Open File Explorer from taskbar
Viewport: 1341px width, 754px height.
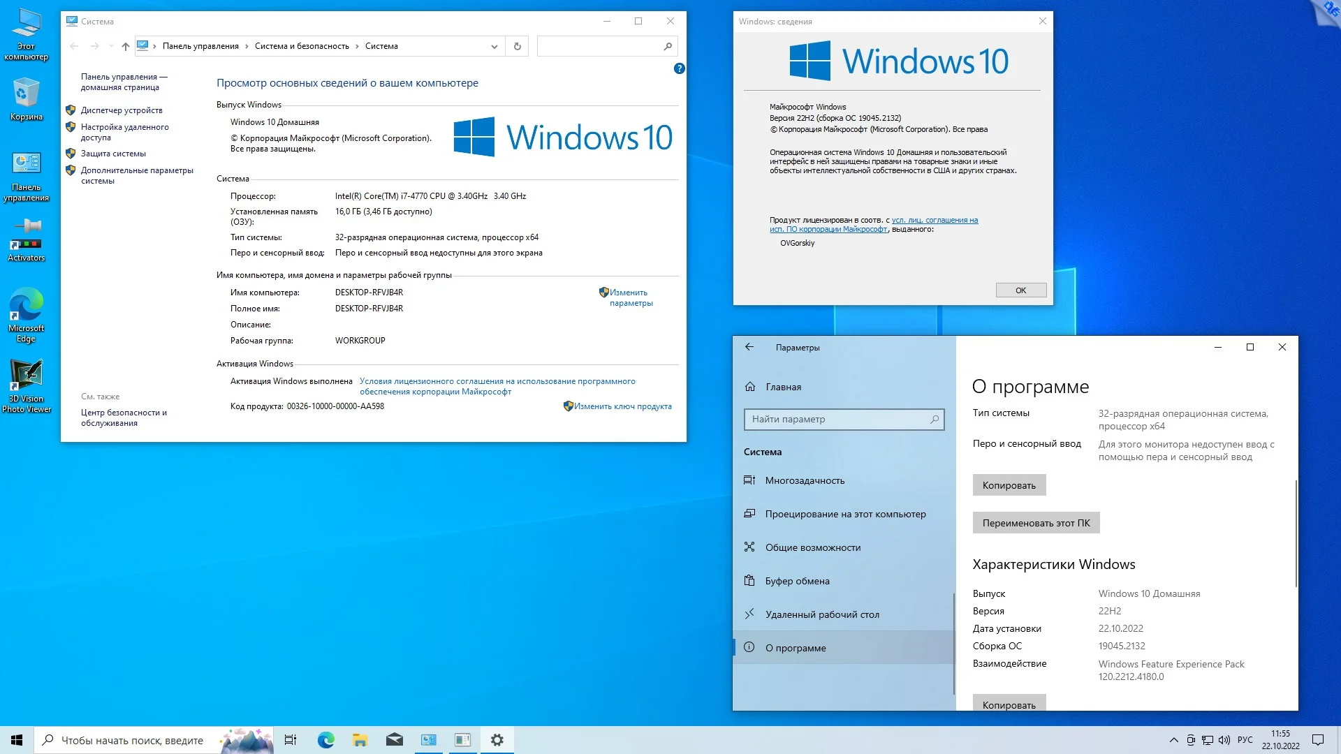tap(360, 740)
